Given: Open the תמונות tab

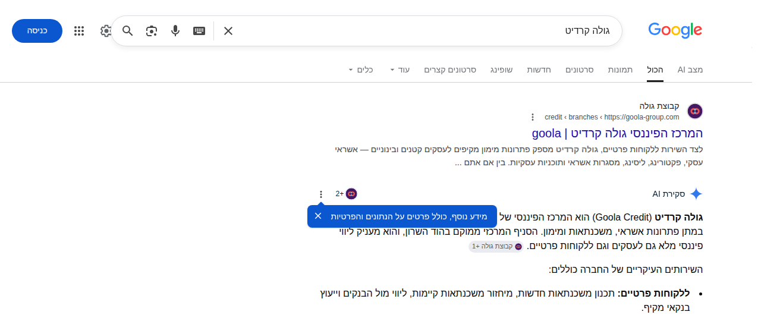Looking at the screenshot, I should pyautogui.click(x=620, y=70).
